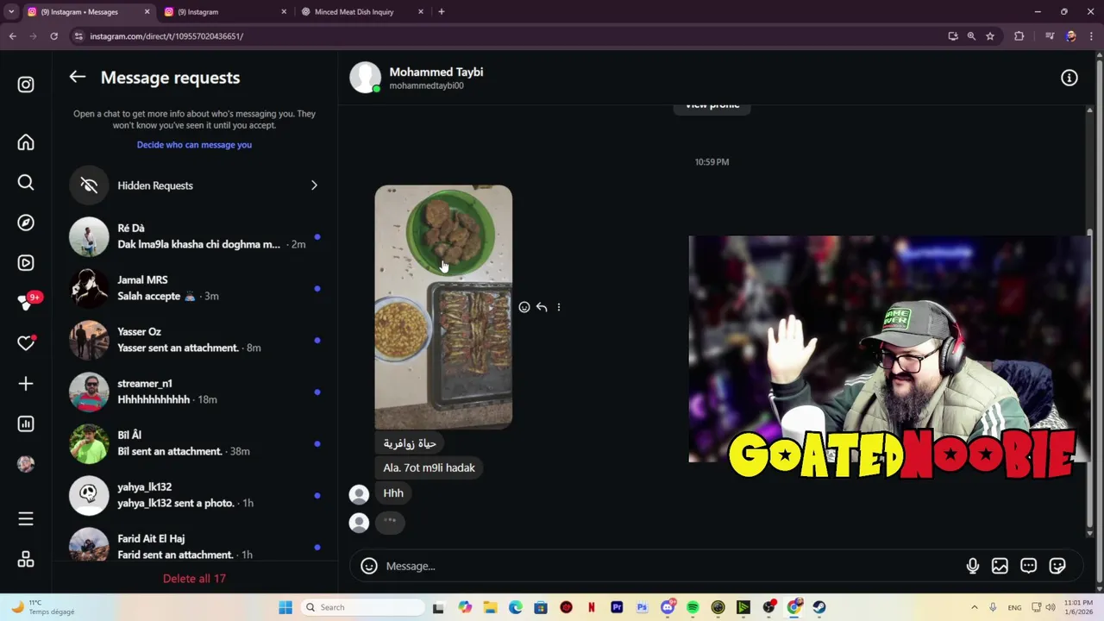The image size is (1104, 621).
Task: Reload the browser page
Action: point(53,36)
